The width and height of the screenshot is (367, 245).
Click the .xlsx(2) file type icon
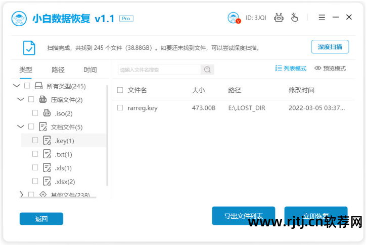pos(47,181)
